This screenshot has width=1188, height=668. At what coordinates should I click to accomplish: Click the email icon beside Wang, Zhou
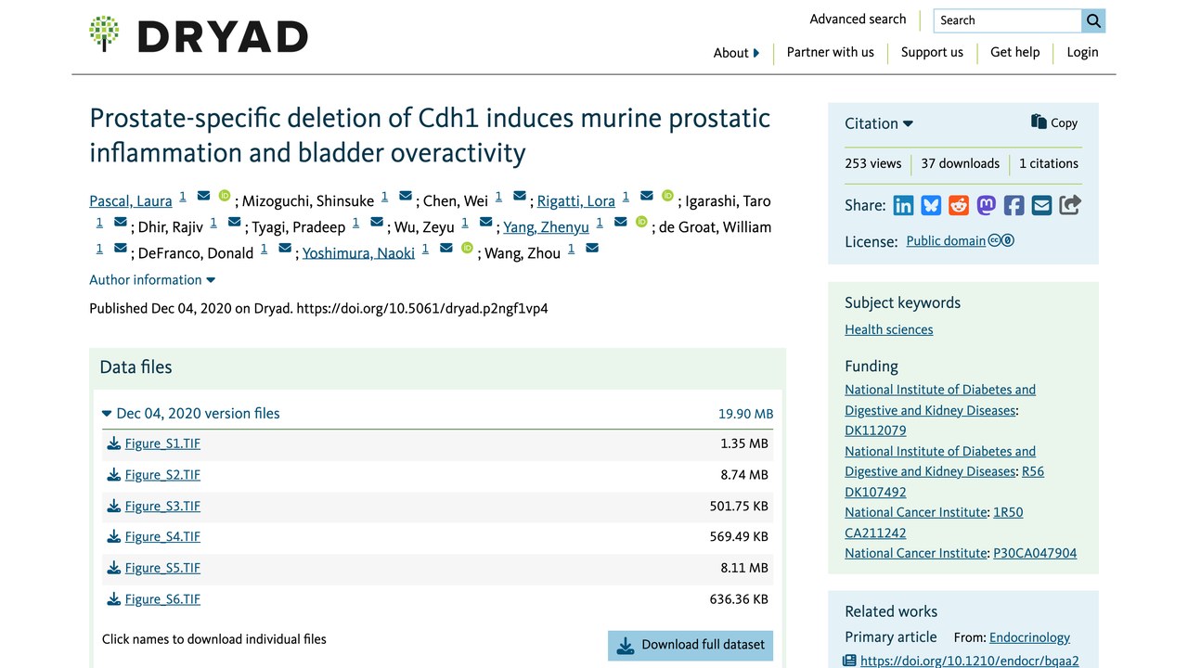pos(592,249)
